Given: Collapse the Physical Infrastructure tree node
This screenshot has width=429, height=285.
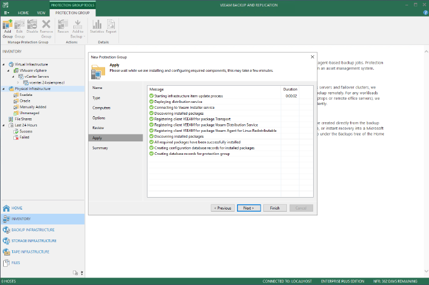Looking at the screenshot, I should click(x=4, y=89).
